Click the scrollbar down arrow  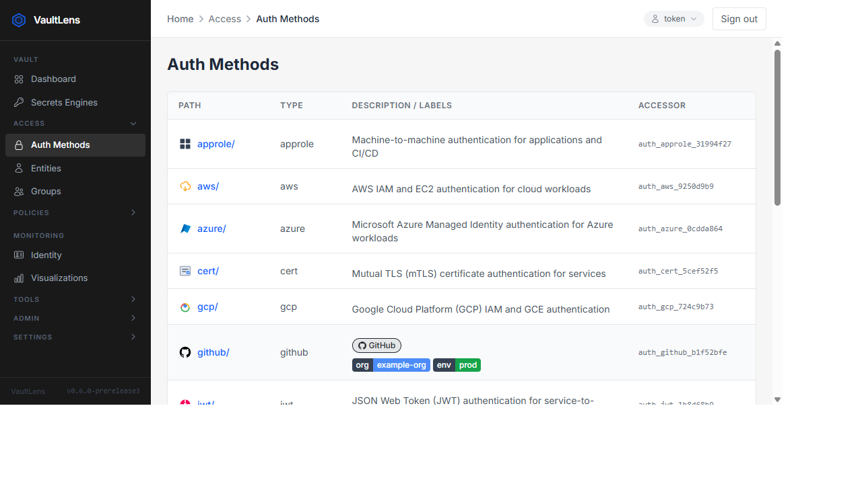point(777,399)
